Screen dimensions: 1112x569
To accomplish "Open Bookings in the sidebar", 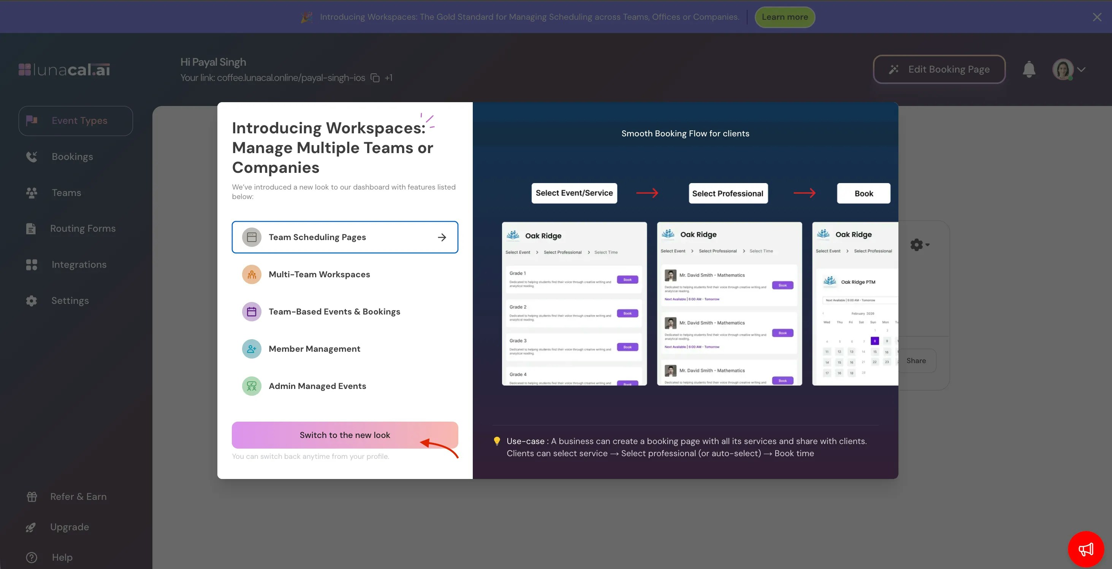I will (x=72, y=156).
